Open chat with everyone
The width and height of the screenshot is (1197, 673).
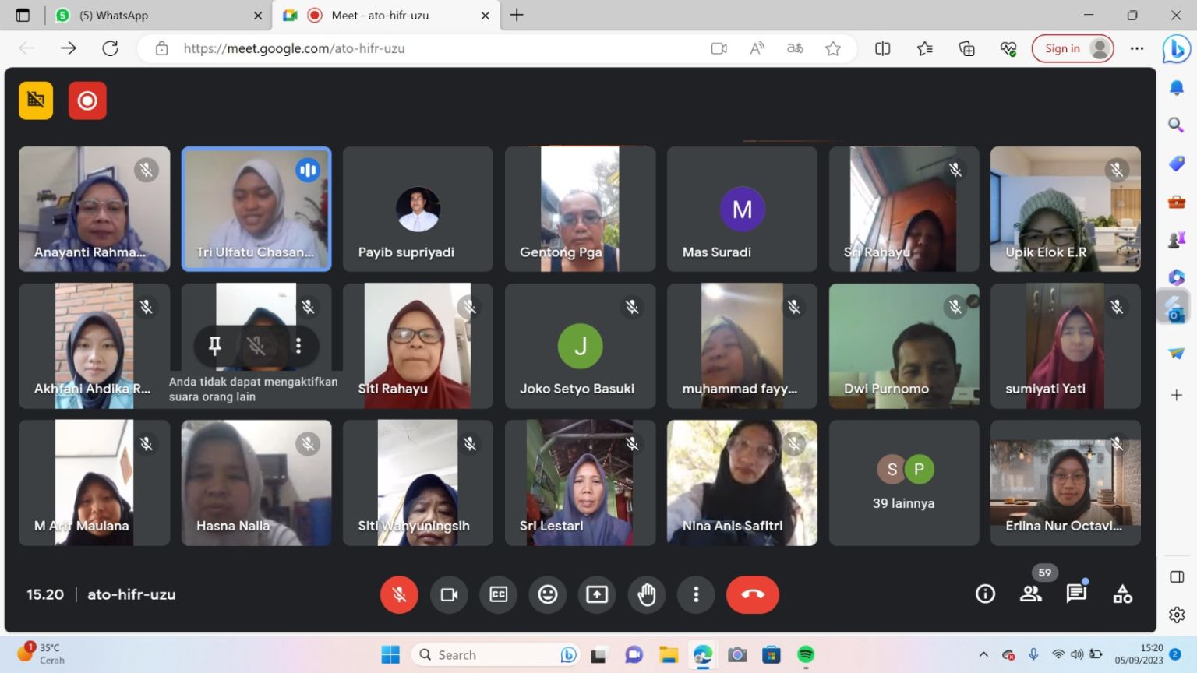(x=1076, y=595)
